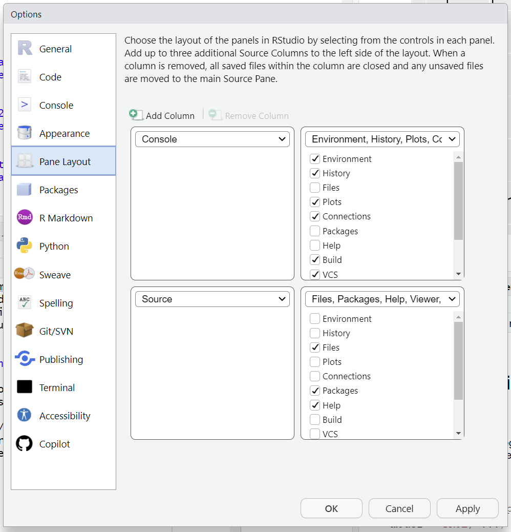
Task: Open the Terminal options section
Action: pyautogui.click(x=63, y=387)
